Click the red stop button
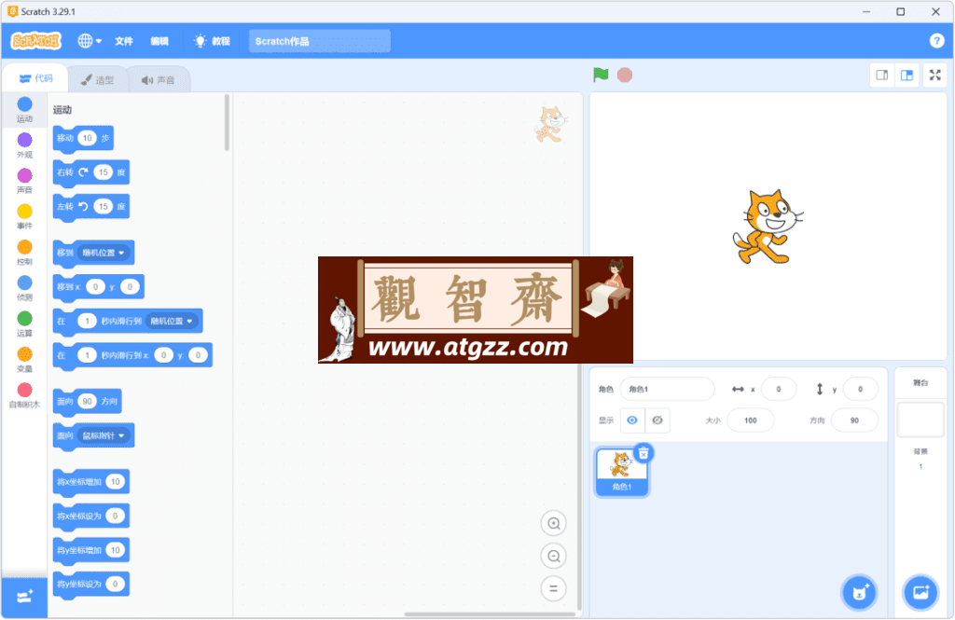 coord(624,75)
